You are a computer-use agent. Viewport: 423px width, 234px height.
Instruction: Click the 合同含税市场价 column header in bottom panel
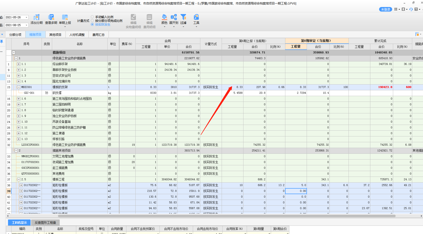click(x=207, y=229)
